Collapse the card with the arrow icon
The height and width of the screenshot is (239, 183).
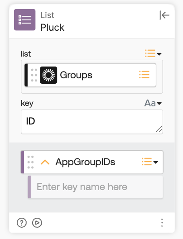[164, 15]
